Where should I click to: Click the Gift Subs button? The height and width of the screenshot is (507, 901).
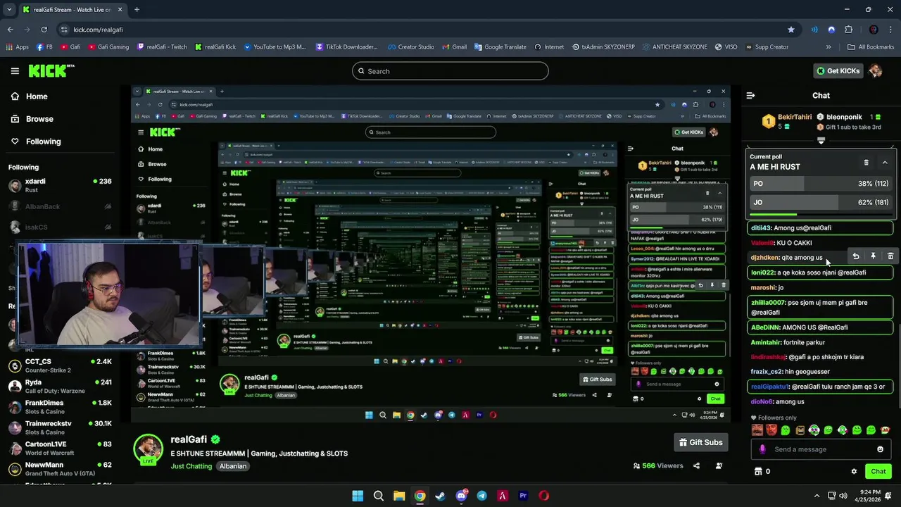[700, 442]
